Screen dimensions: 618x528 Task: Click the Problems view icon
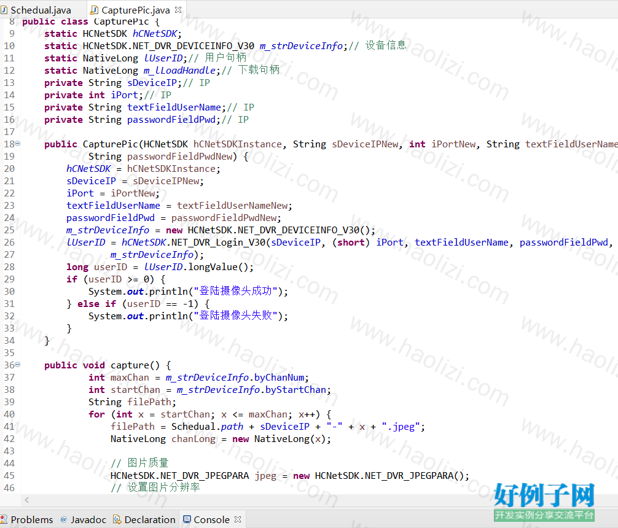pyautogui.click(x=4, y=519)
